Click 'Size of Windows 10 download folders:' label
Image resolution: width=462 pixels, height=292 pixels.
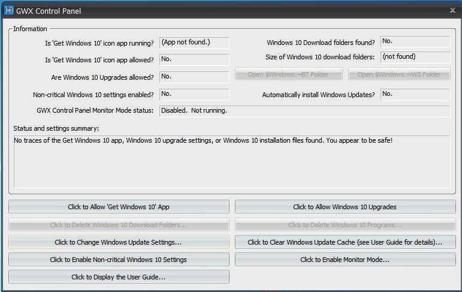(x=320, y=57)
